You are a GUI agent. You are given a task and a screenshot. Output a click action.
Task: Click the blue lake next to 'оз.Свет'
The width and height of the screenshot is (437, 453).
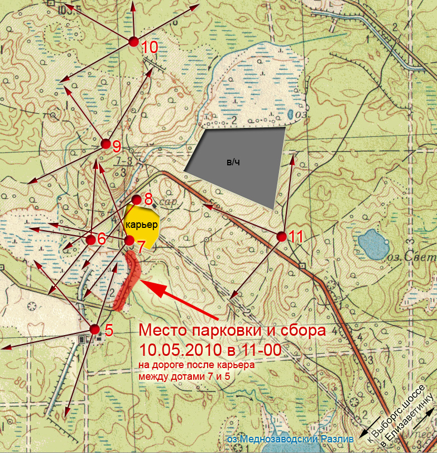374,245
